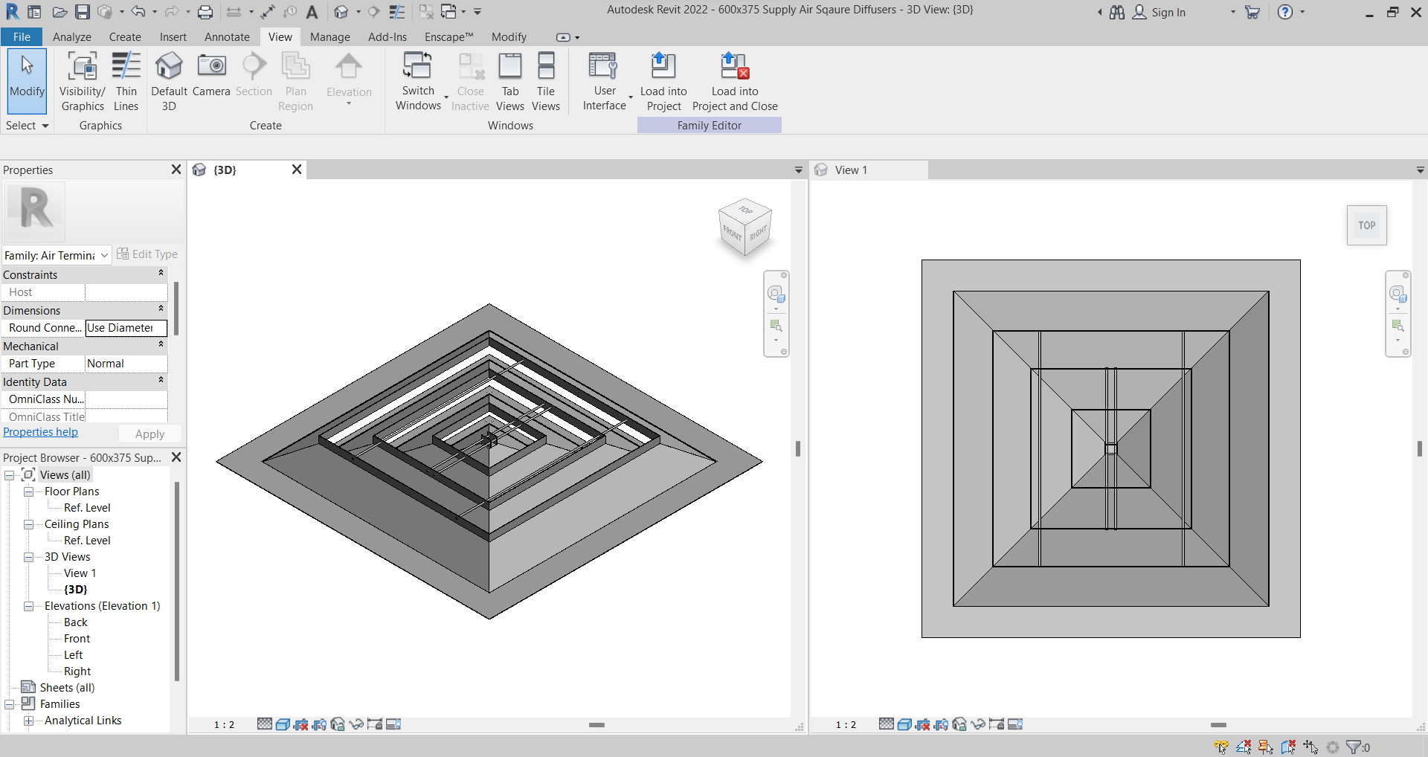Open the File menu tab
The height and width of the screenshot is (757, 1428).
coord(22,37)
